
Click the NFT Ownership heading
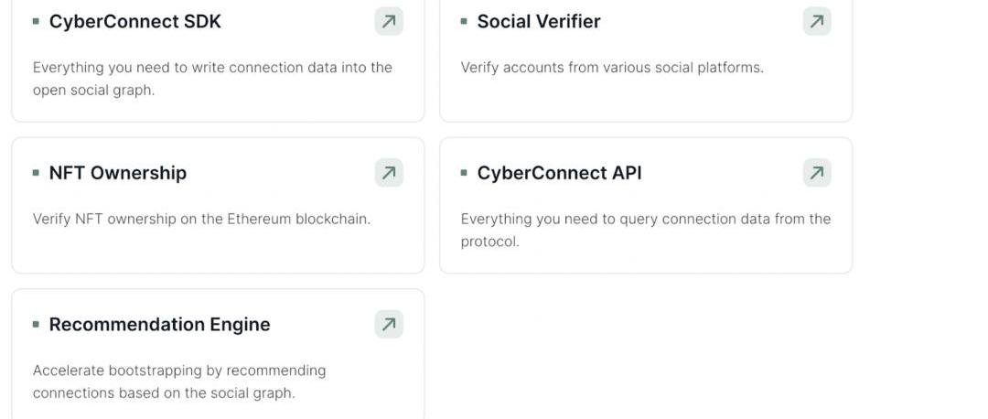click(118, 173)
